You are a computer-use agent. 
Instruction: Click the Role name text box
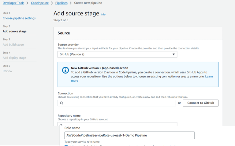click(x=129, y=135)
